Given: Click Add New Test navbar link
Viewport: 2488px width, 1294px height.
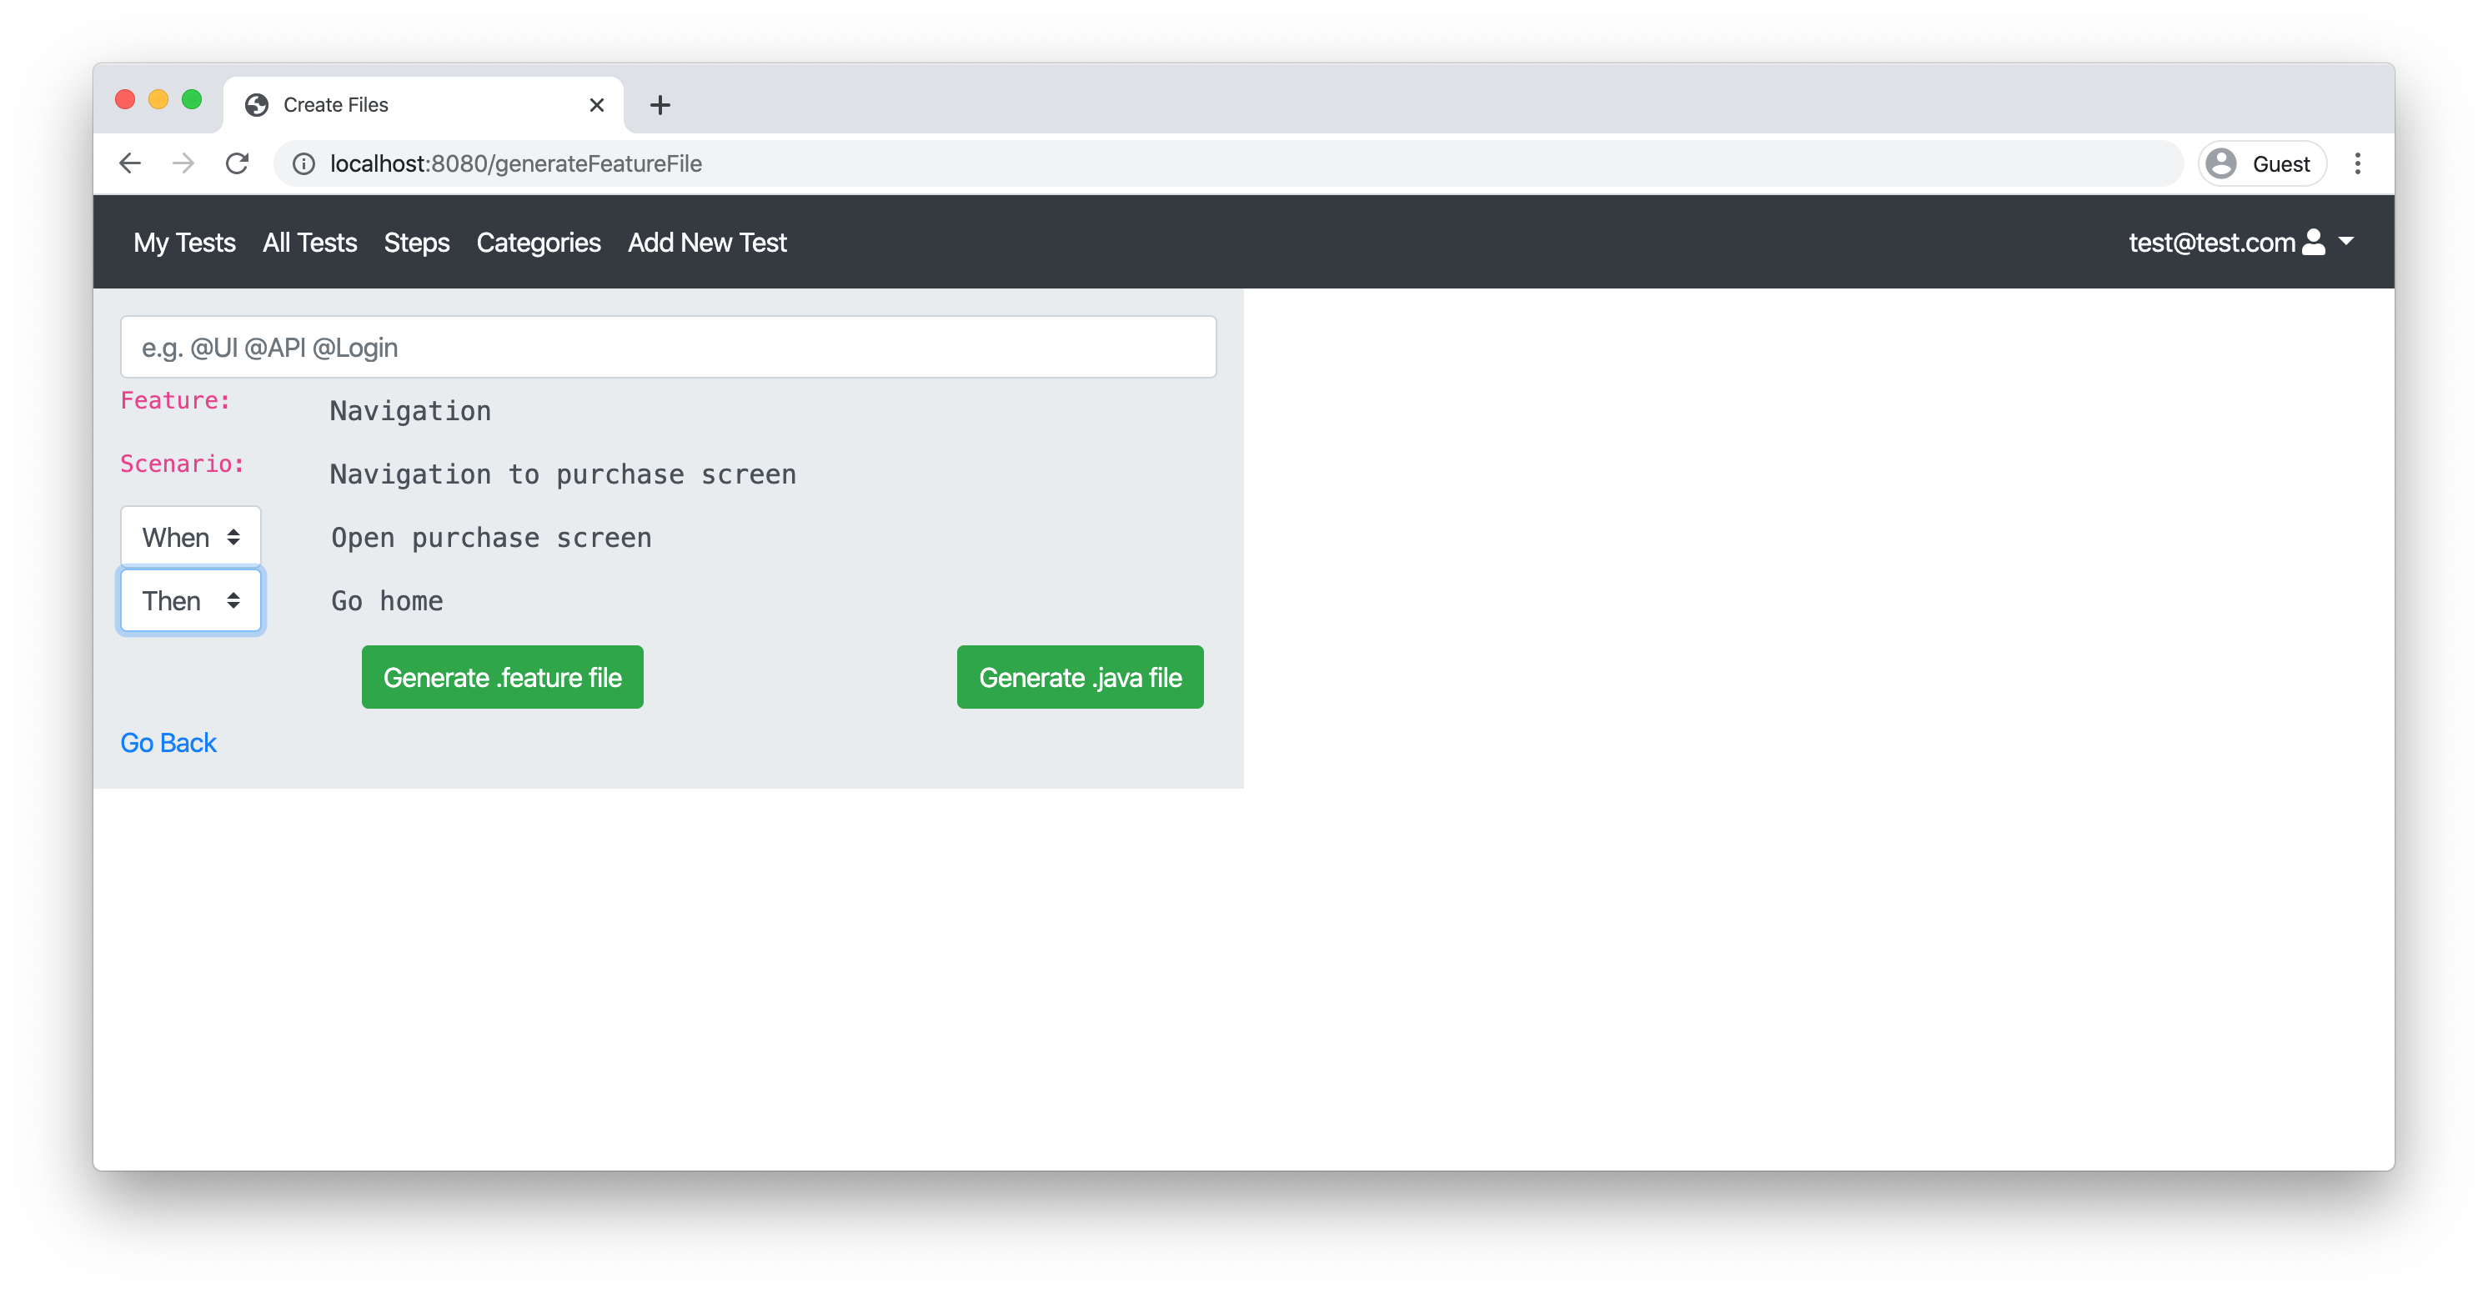Looking at the screenshot, I should tap(707, 243).
